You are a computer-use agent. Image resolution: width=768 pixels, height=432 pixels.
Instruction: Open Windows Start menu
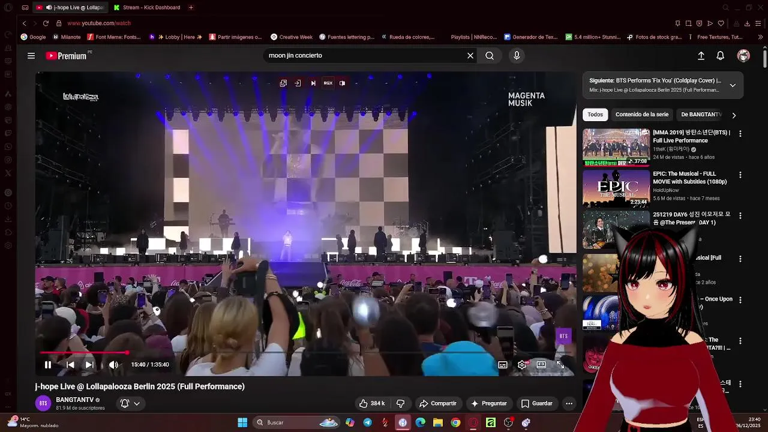[x=242, y=422]
